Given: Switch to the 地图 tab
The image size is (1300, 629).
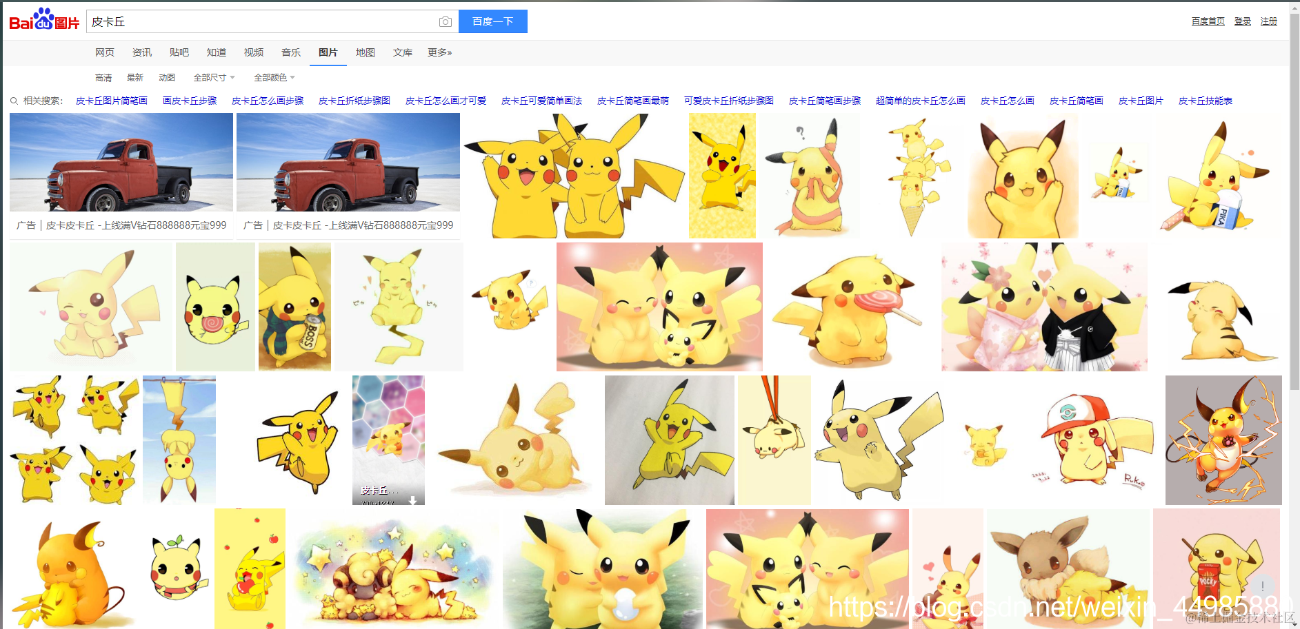Looking at the screenshot, I should coord(366,52).
